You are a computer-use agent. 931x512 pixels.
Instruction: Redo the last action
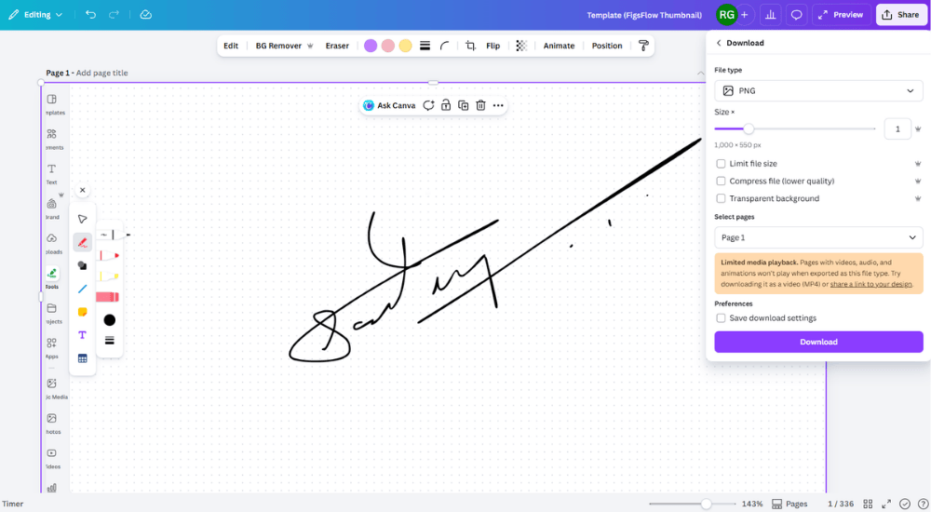click(114, 14)
